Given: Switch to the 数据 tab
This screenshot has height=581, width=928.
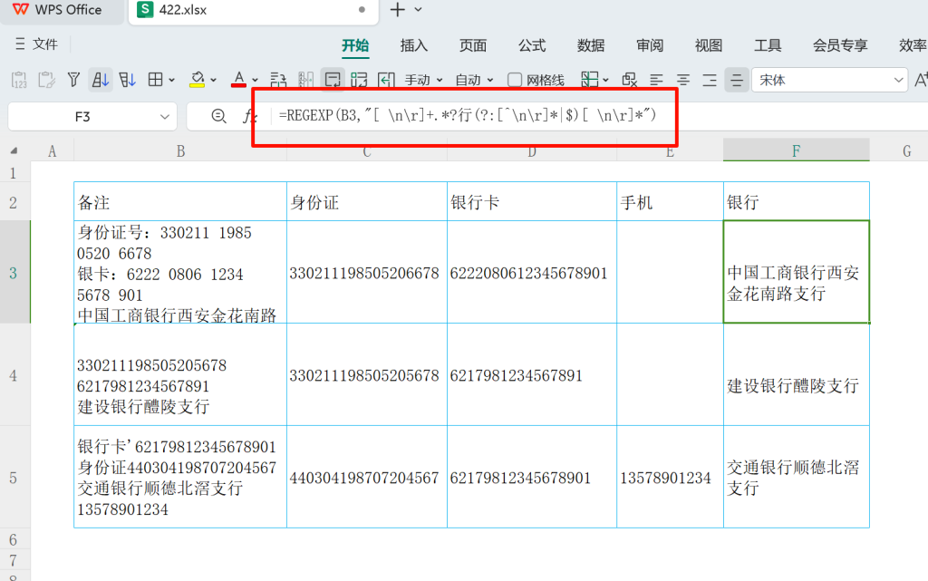Looking at the screenshot, I should [x=591, y=45].
